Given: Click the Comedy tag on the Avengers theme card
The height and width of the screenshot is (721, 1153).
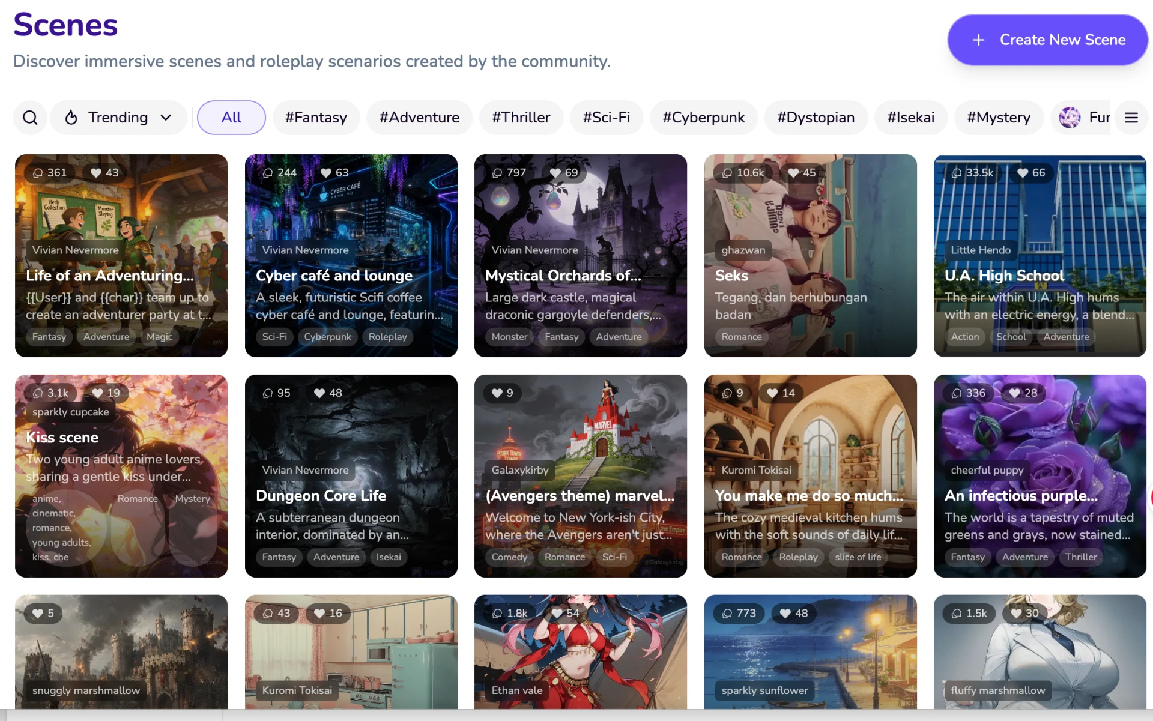Looking at the screenshot, I should pyautogui.click(x=509, y=557).
